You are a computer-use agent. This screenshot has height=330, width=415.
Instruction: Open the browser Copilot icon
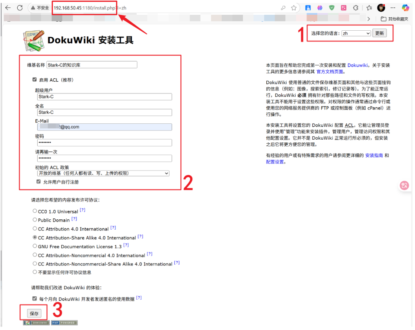(x=406, y=7)
